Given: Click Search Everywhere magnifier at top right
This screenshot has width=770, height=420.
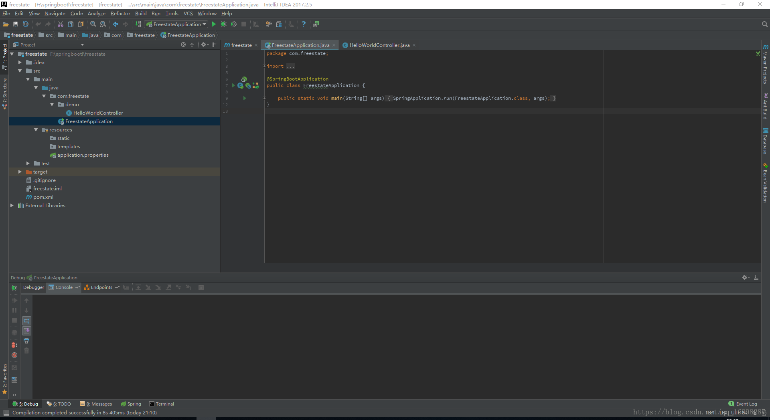Looking at the screenshot, I should pos(764,24).
